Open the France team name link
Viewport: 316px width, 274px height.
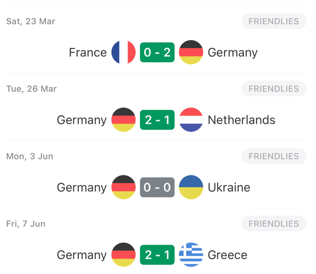click(88, 52)
